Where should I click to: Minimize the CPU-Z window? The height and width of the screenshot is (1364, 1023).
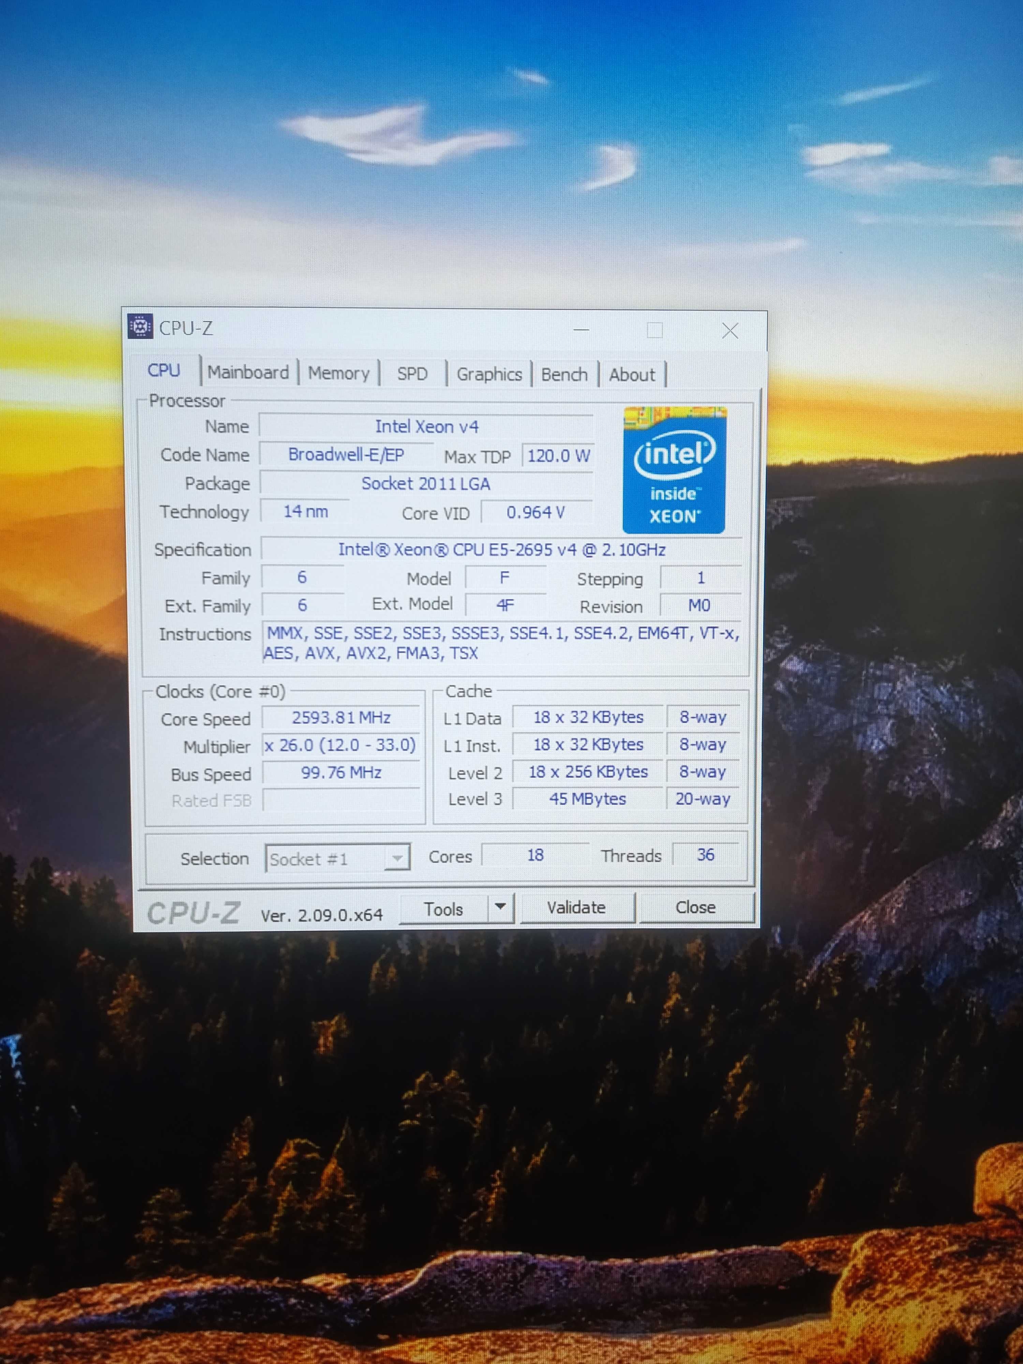(x=581, y=330)
